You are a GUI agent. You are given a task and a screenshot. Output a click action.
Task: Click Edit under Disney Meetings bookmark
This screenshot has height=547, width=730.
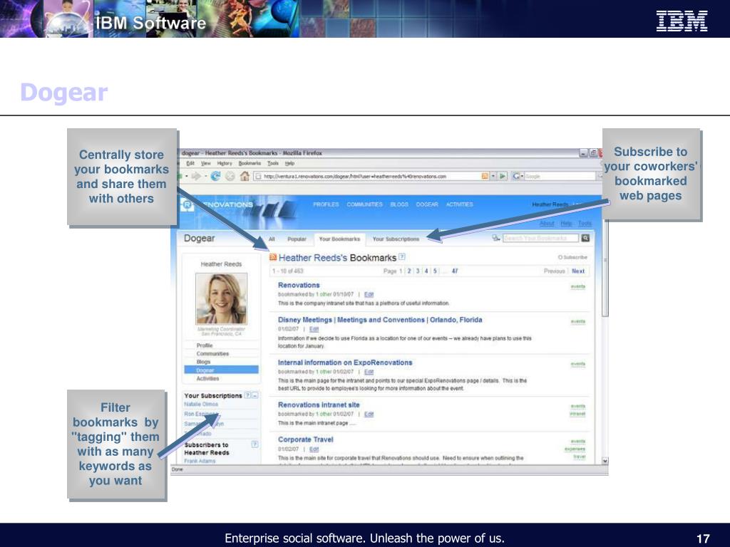pos(314,329)
